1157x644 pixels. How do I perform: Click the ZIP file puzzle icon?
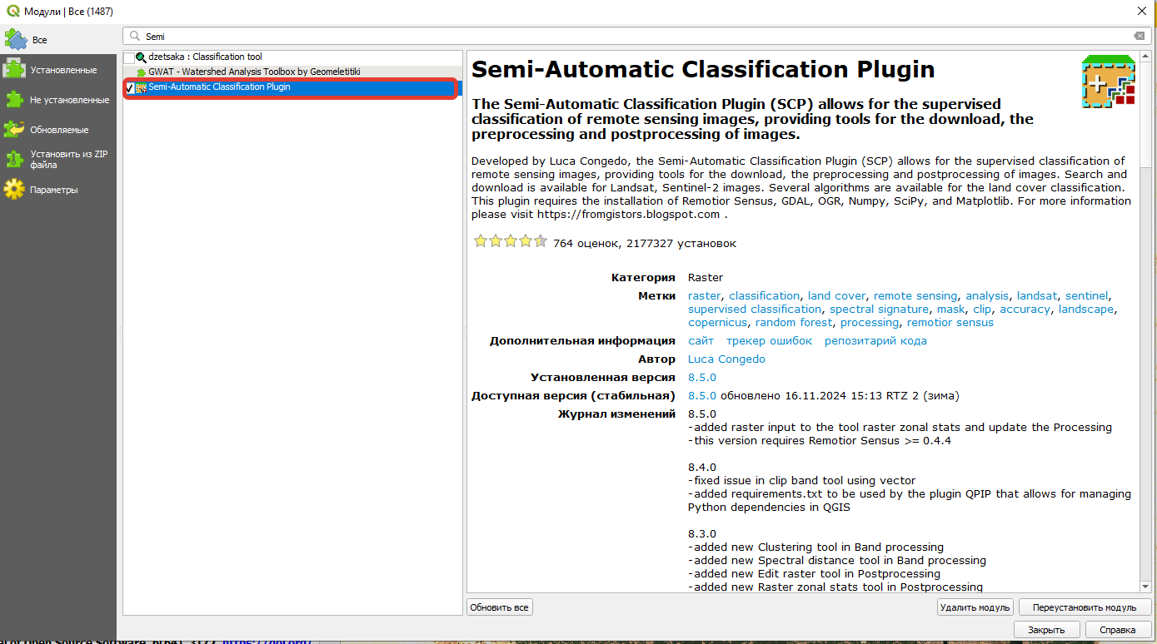click(x=14, y=159)
